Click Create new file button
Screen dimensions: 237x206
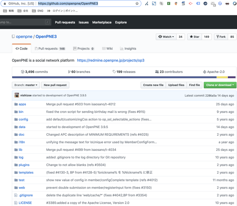[x=153, y=85]
